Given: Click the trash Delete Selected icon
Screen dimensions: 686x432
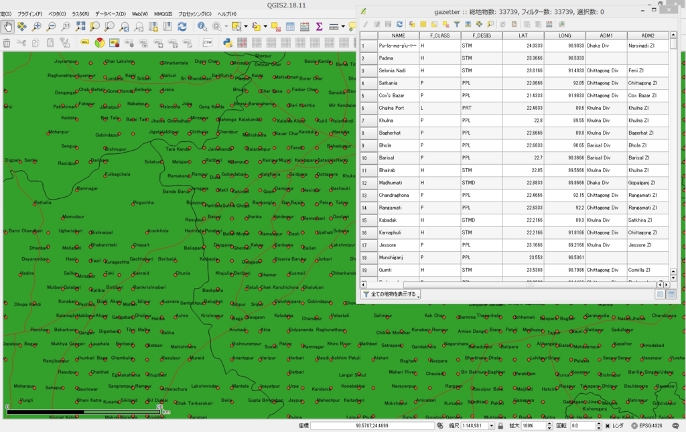Looking at the screenshot, I should (x=7, y=42).
